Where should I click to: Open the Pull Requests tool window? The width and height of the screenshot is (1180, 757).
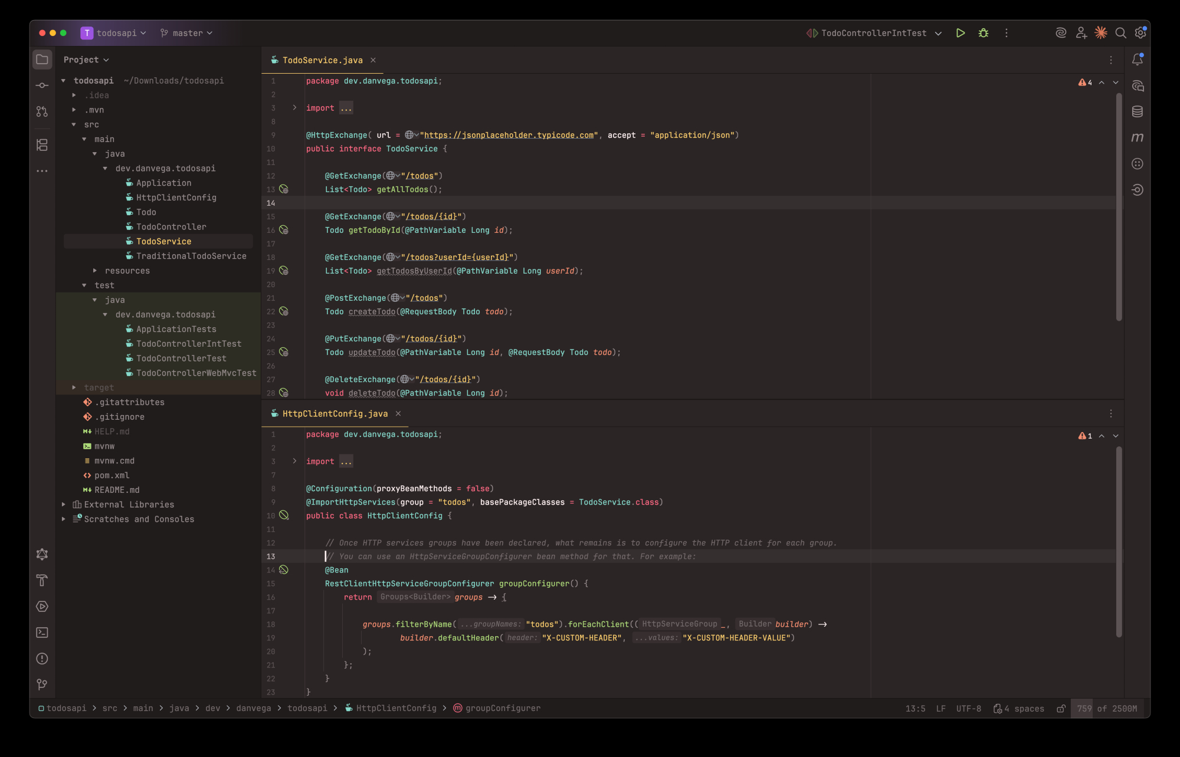click(x=42, y=111)
